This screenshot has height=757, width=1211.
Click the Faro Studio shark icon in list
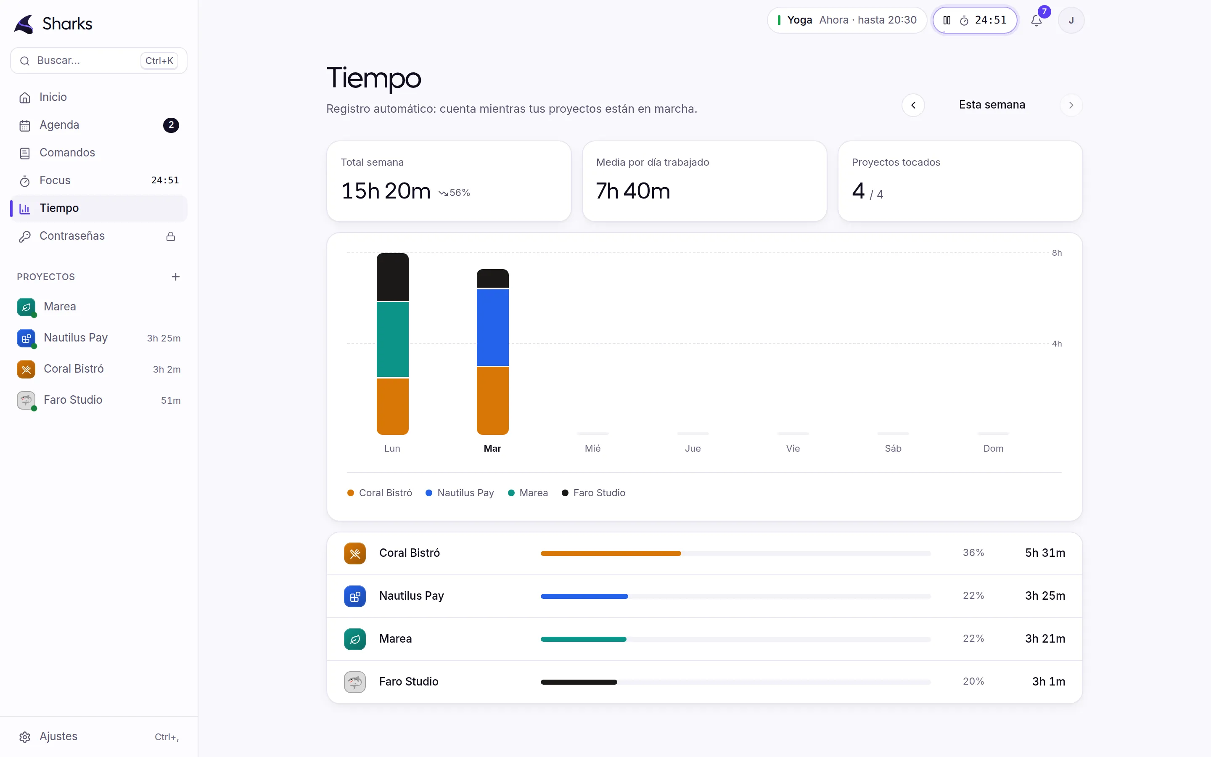click(355, 682)
